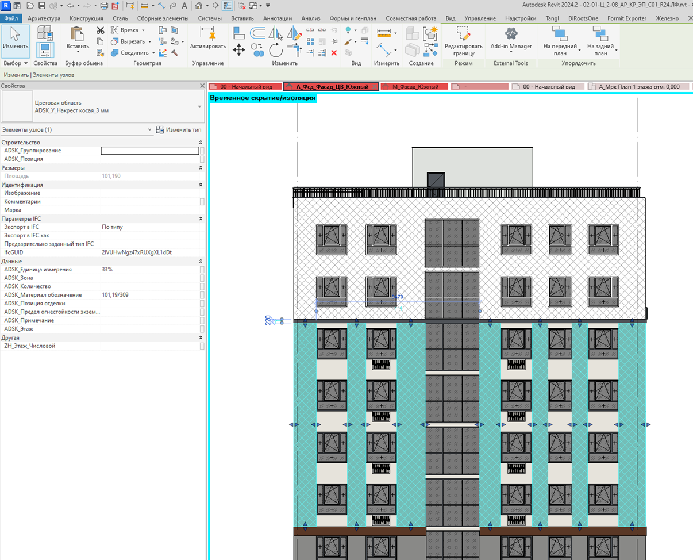
Task: Open the type selector dropdown for Цветовая область
Action: coord(199,106)
